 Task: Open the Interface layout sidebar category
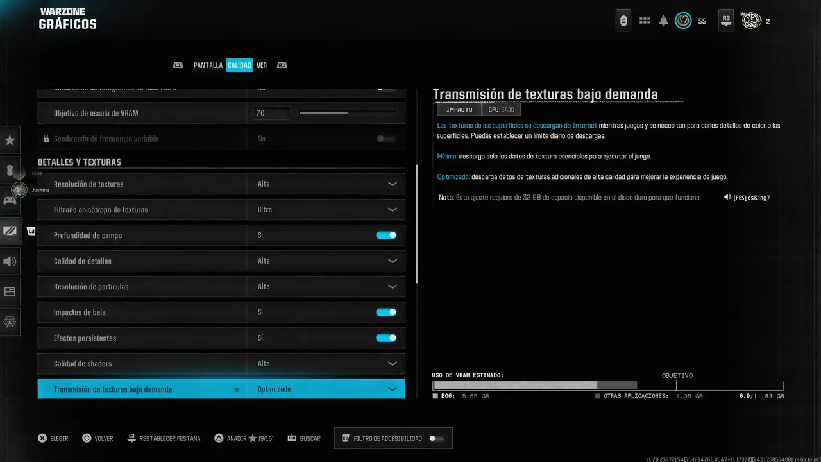tap(10, 291)
